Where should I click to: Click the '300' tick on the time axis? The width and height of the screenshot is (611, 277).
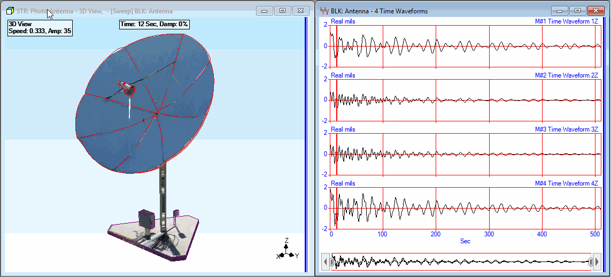(x=489, y=234)
